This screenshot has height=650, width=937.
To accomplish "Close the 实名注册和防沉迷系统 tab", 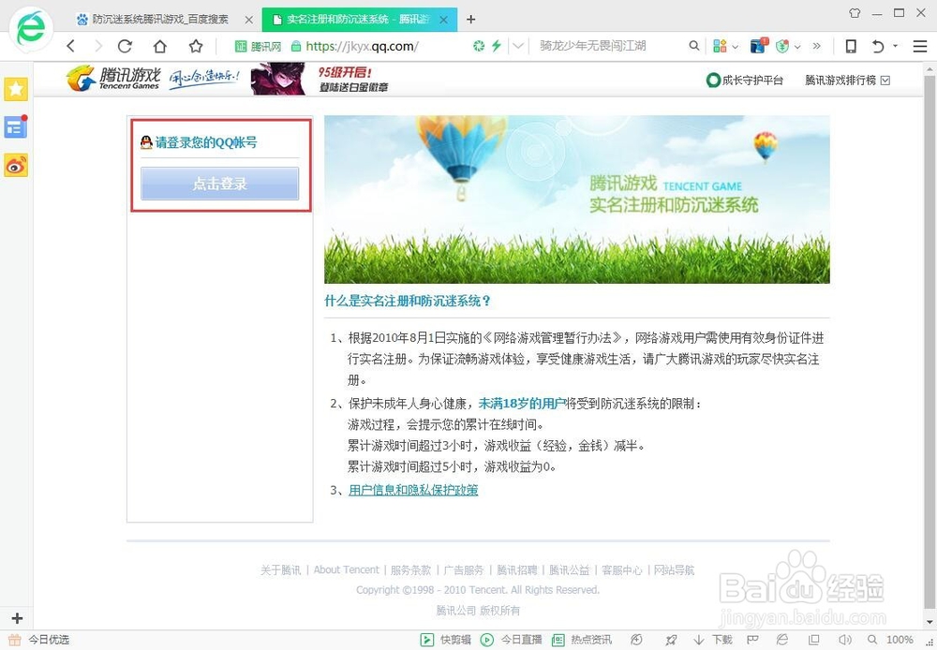I will point(443,20).
